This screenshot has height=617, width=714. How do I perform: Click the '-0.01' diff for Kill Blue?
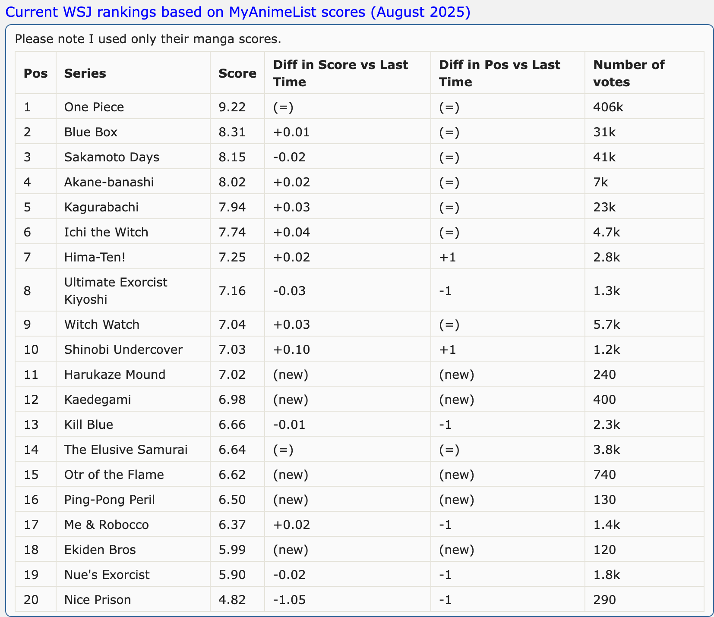[x=289, y=424]
